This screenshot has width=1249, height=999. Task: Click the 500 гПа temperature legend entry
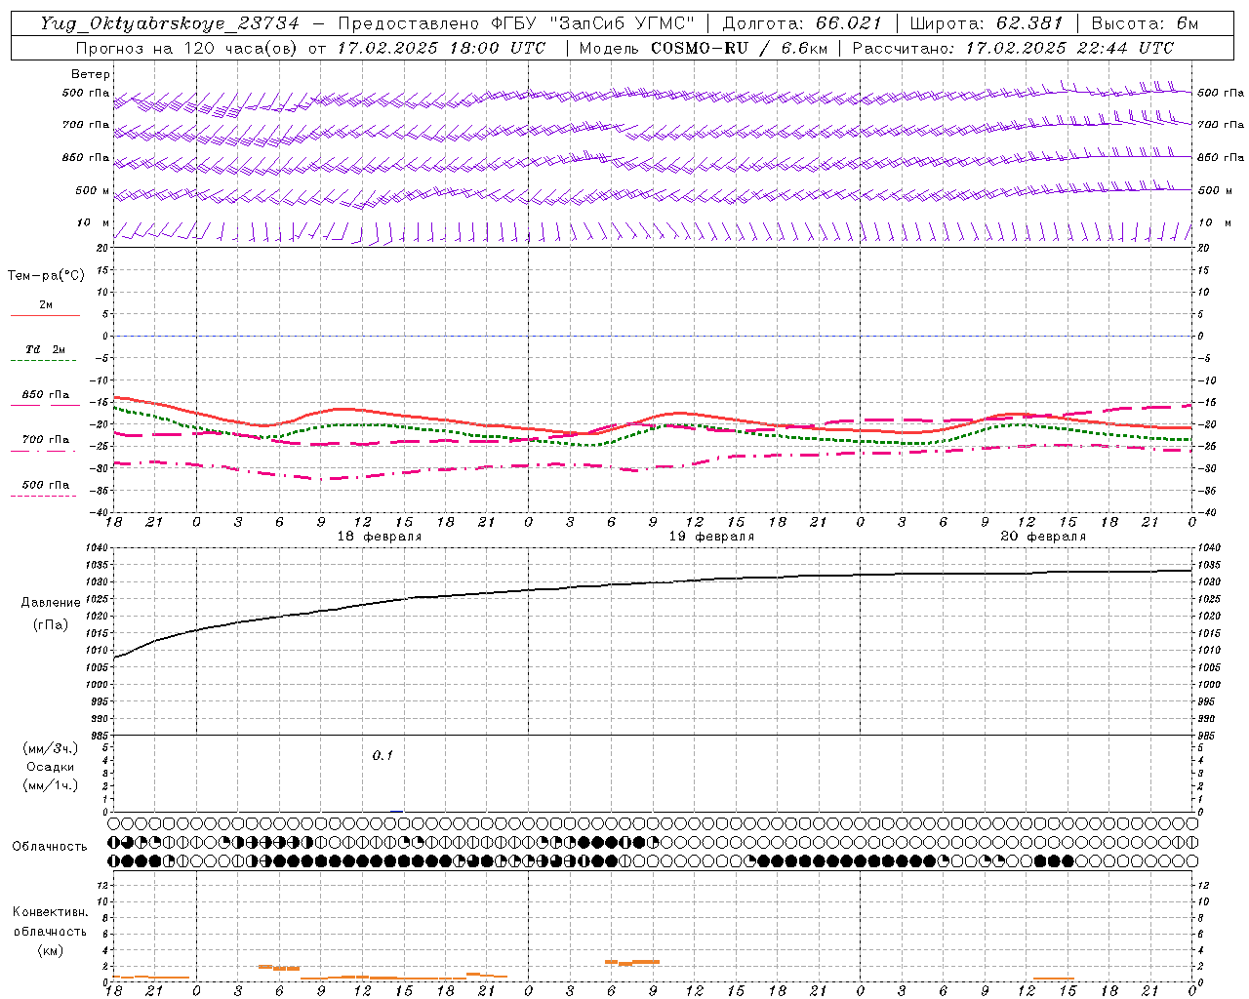click(x=45, y=485)
